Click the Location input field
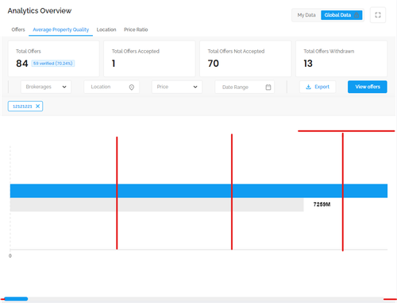Screen dimensions: 397x303 [112, 87]
